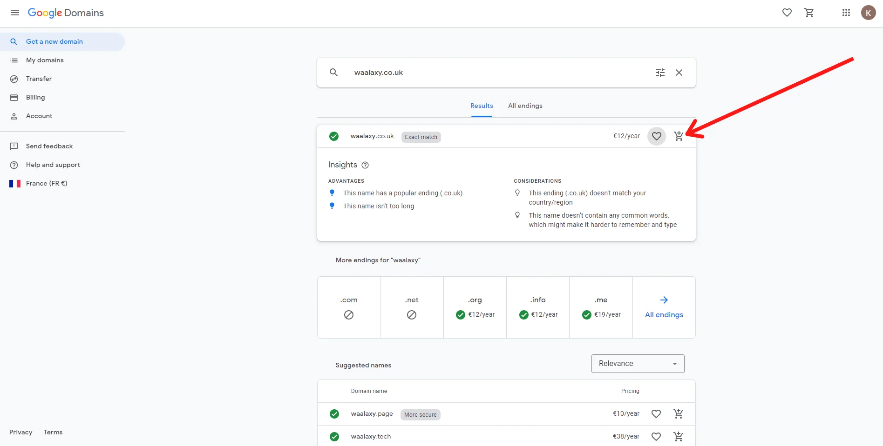Open Account in the sidebar
Screen dimensions: 883x446
point(62,116)
